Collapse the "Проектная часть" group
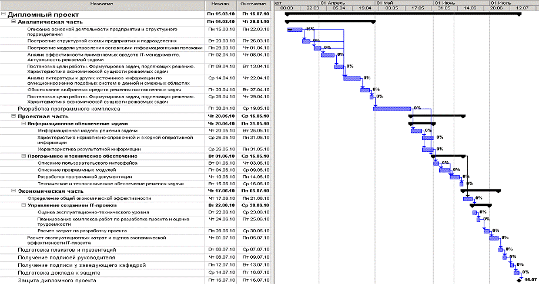The height and width of the screenshot is (284, 539). [14, 116]
